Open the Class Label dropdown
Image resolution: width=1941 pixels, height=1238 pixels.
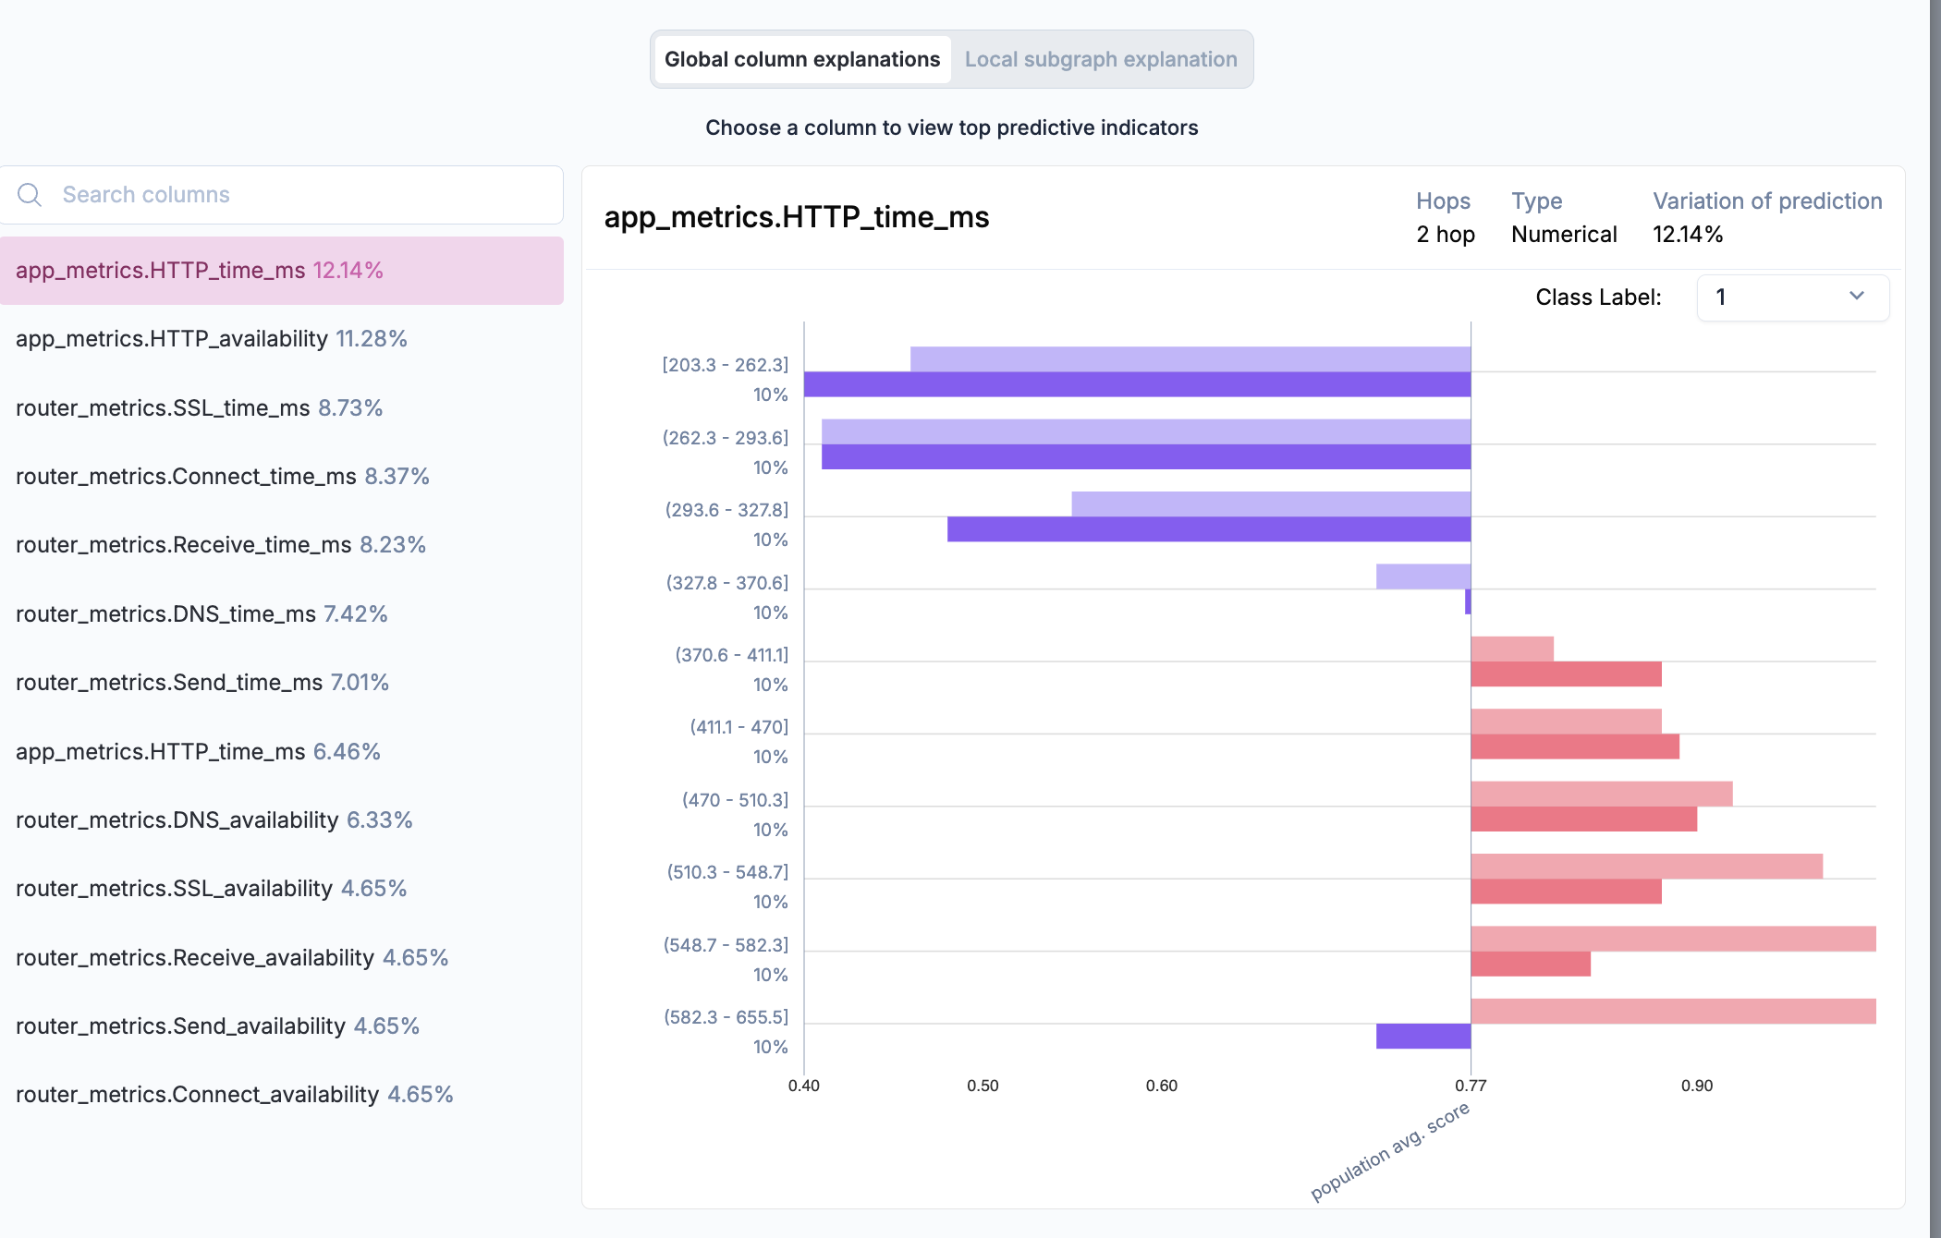click(1791, 297)
